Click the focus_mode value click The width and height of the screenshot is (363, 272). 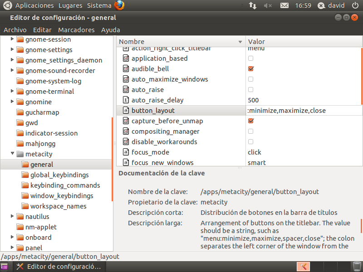255,152
